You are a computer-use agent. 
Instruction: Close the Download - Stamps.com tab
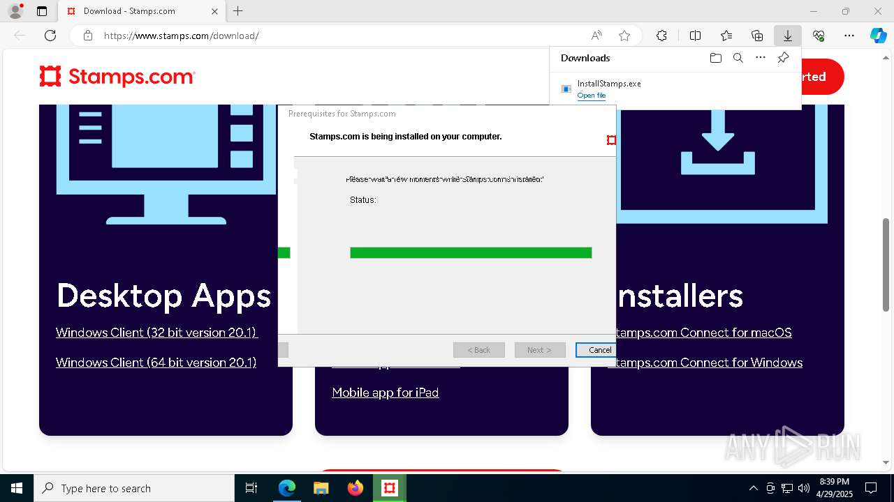(x=214, y=11)
